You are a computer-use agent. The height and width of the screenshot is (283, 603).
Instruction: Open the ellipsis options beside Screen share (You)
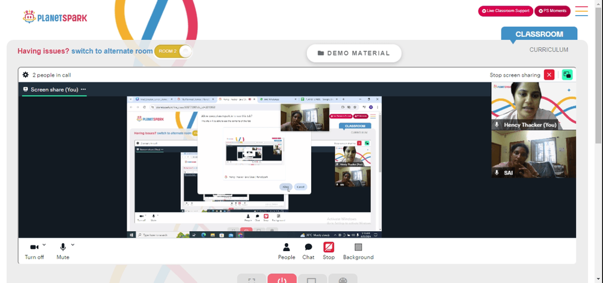[x=83, y=89]
